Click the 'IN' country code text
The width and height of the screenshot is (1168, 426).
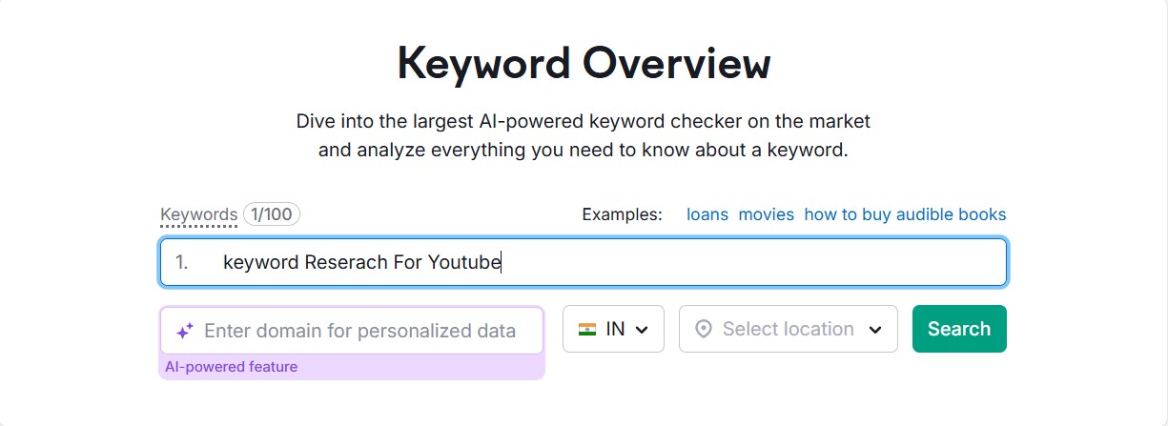point(615,329)
